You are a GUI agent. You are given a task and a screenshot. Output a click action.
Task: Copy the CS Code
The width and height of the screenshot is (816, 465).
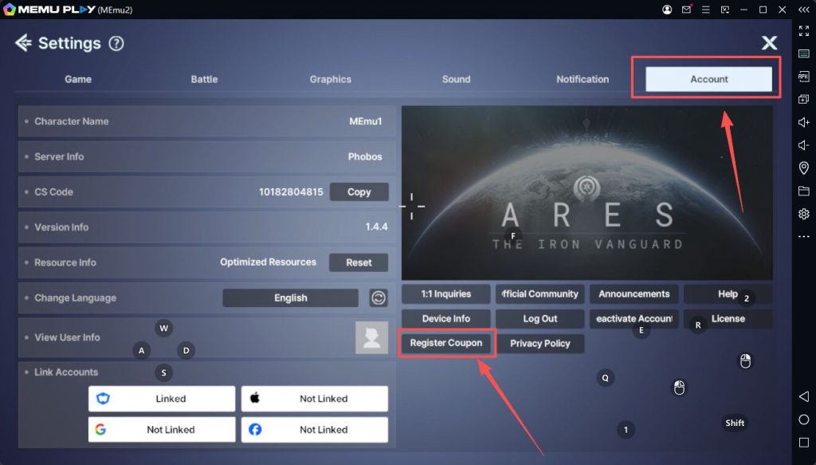[x=359, y=191]
